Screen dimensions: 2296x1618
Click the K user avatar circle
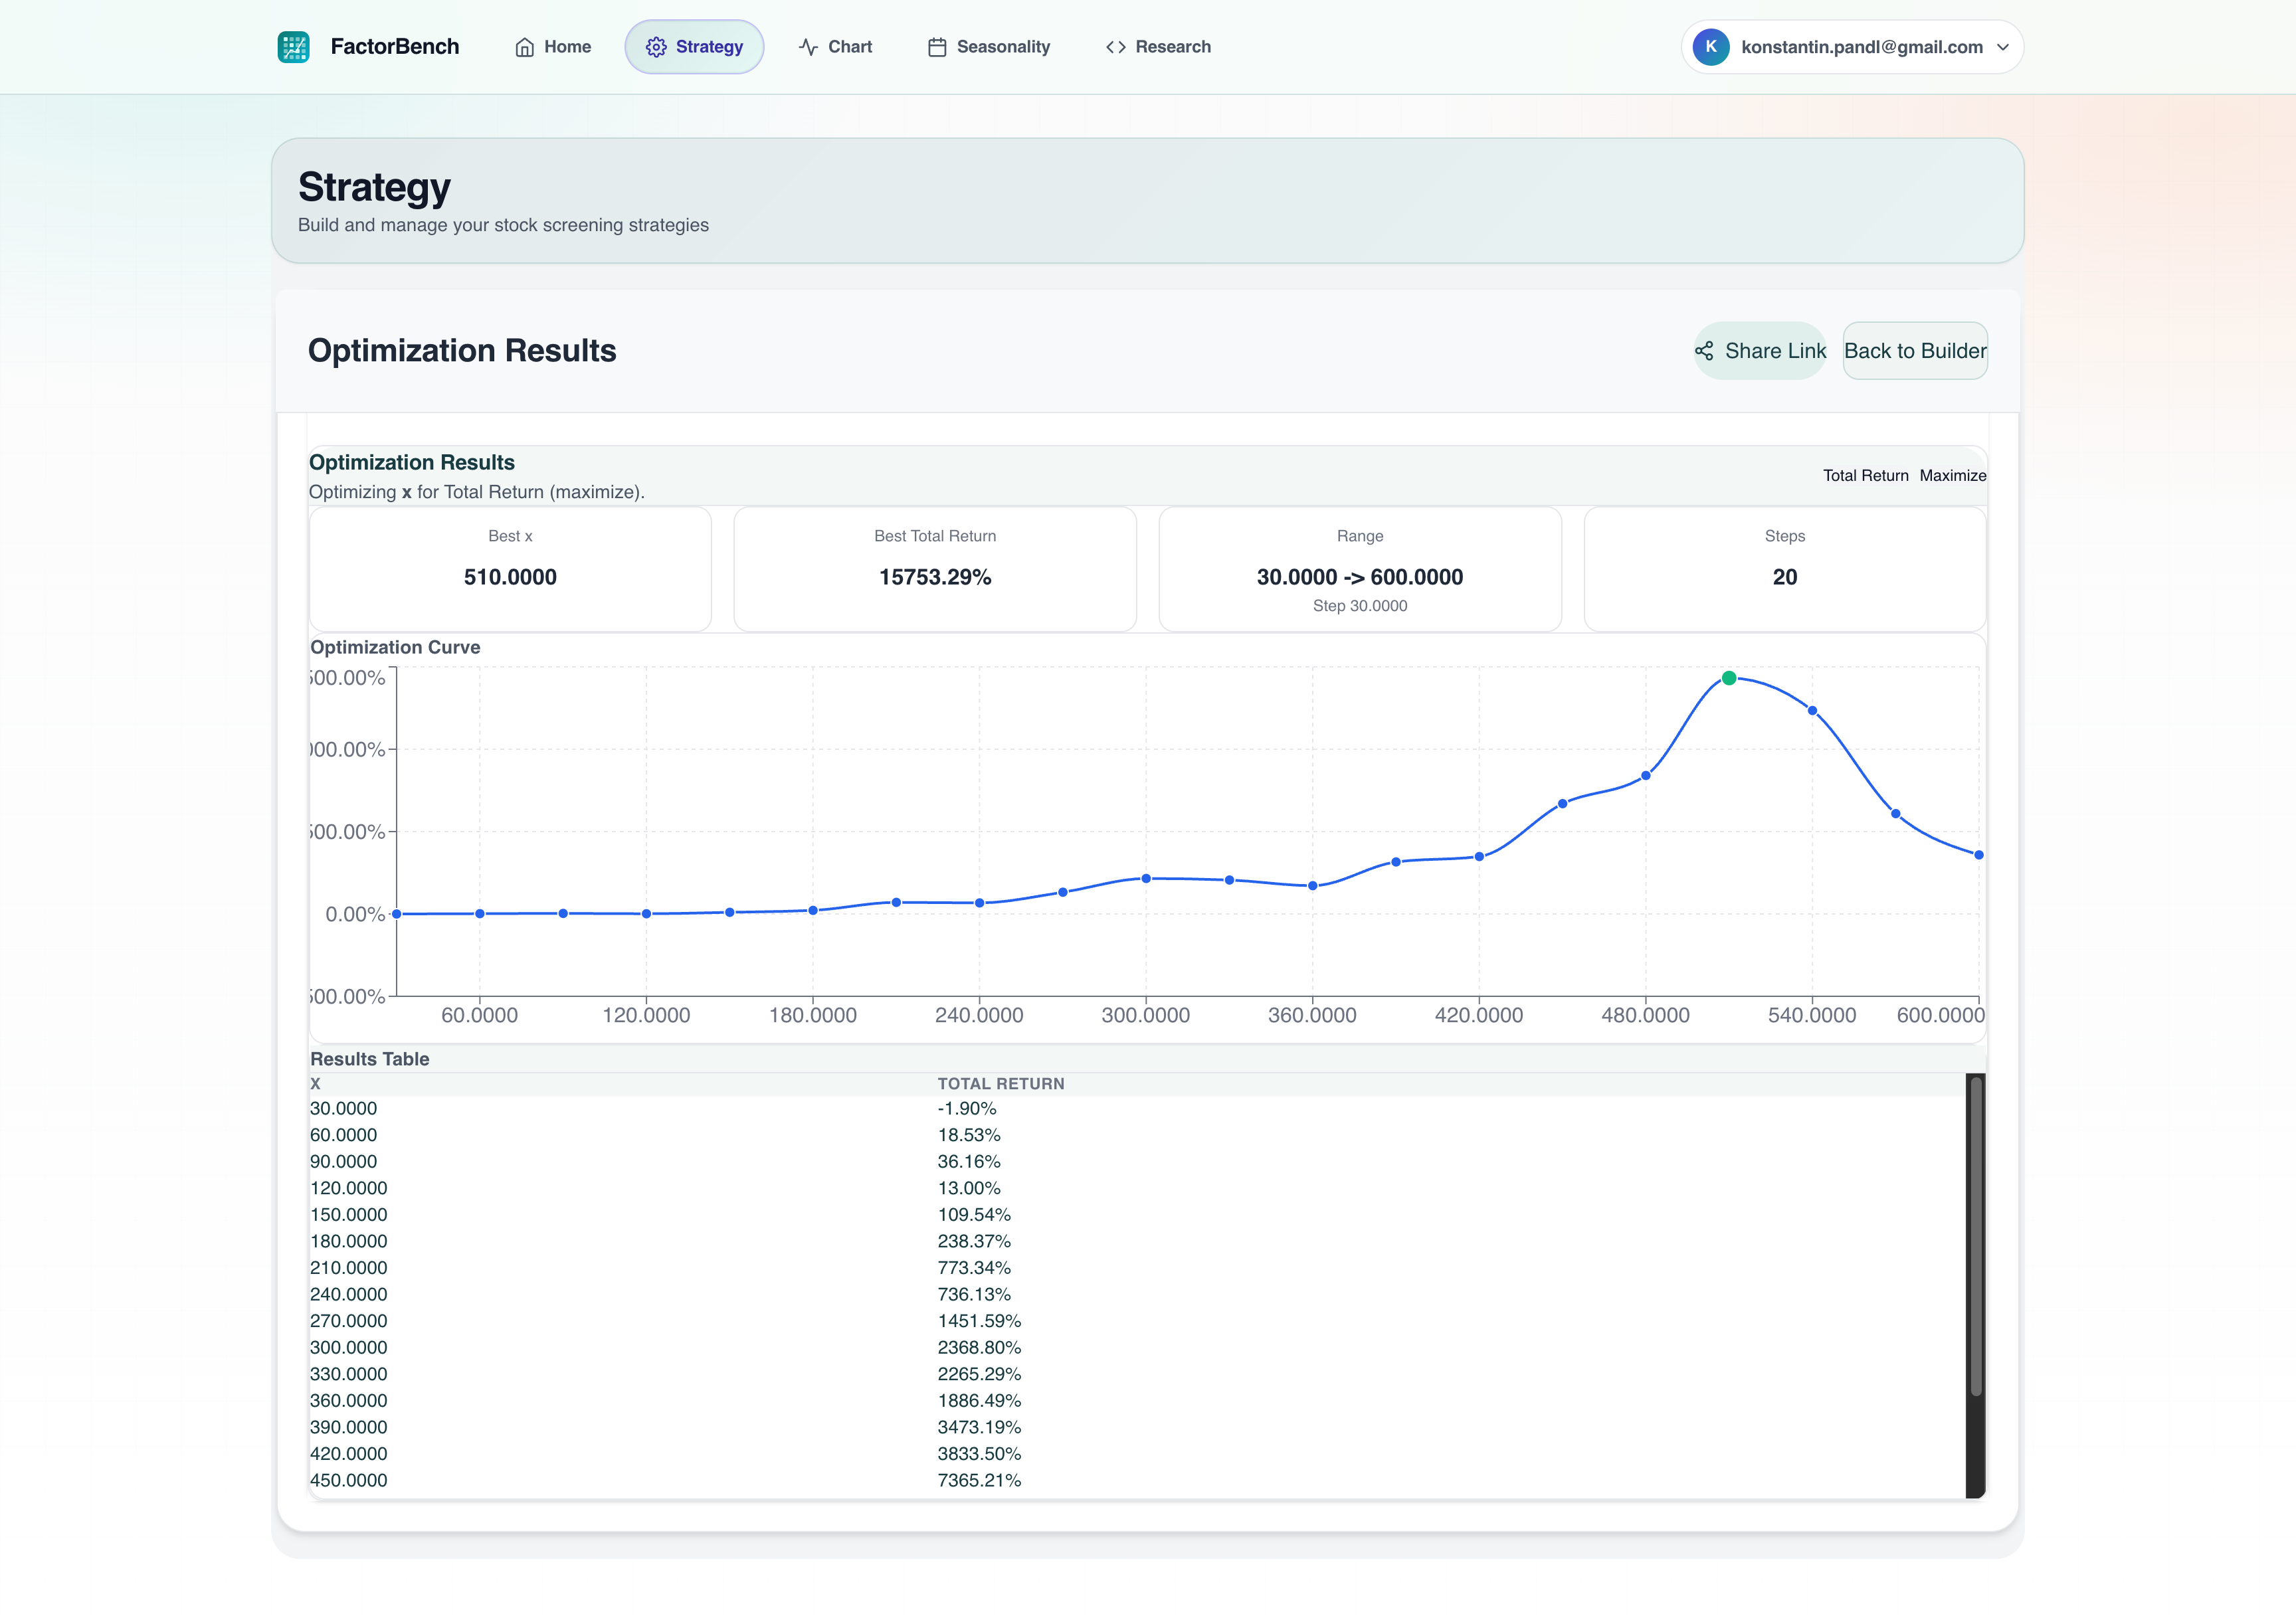(x=1712, y=46)
